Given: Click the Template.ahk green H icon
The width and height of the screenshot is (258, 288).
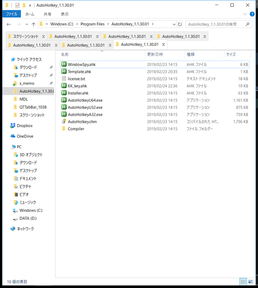Looking at the screenshot, I should [63, 72].
